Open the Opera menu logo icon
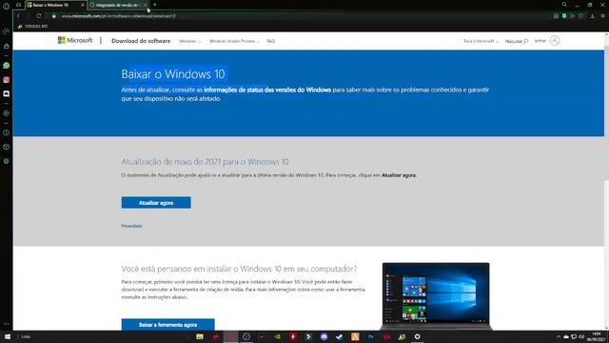Screen dimensions: 609x343 (7, 6)
